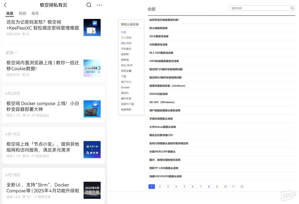Switch to the 服务 tab
This screenshot has width=299, height=204.
point(35,13)
